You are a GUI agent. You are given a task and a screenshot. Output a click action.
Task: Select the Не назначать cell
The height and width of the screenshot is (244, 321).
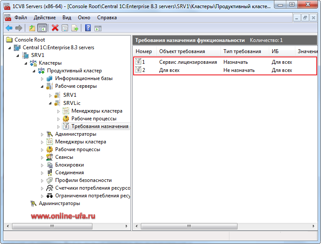[x=239, y=70]
